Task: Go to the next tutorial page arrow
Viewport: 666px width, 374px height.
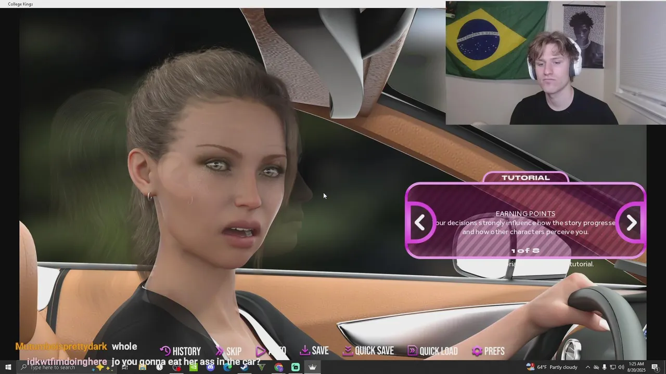Action: (631, 223)
